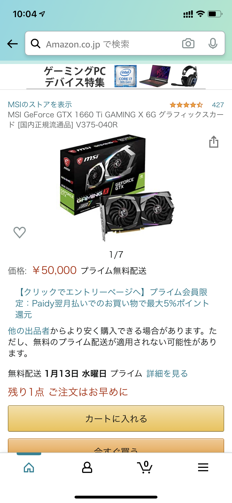
Task: Tap the share icon beside product image
Action: [214, 142]
